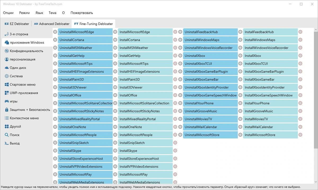Select the radio button for UninstallYourPhone
Image resolution: width=318 pixels, height=190 pixels.
tap(180, 103)
